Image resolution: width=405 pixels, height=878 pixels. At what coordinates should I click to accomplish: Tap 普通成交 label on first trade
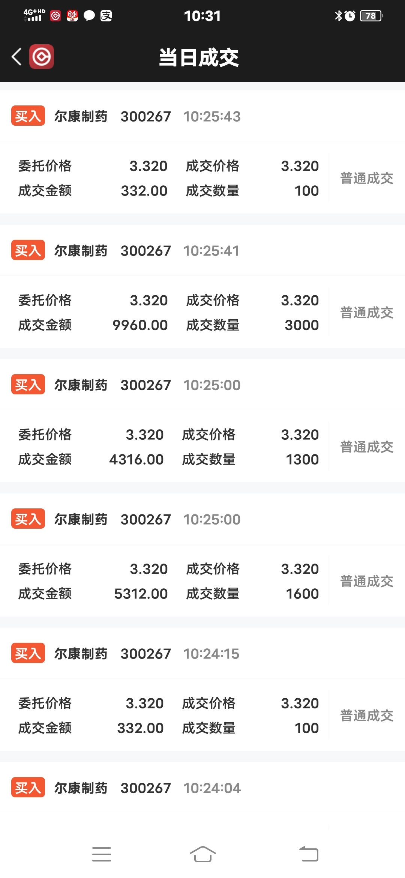pyautogui.click(x=367, y=178)
